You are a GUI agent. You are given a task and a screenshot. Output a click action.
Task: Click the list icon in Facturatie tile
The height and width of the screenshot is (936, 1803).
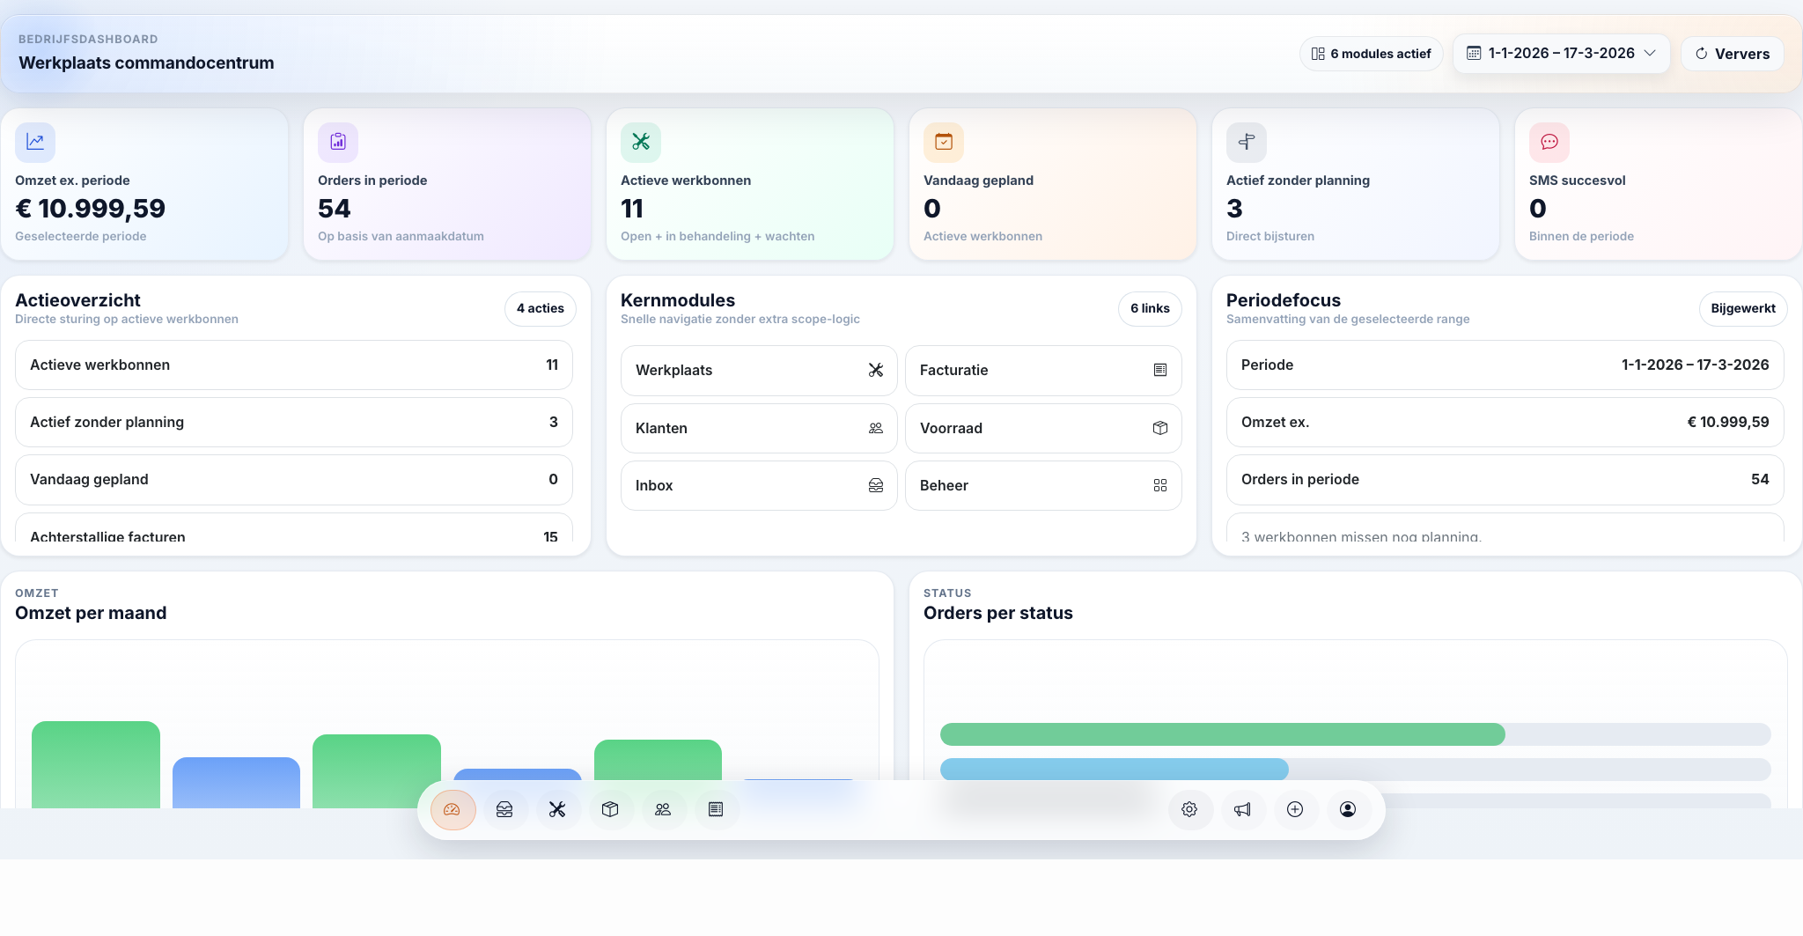tap(1160, 371)
